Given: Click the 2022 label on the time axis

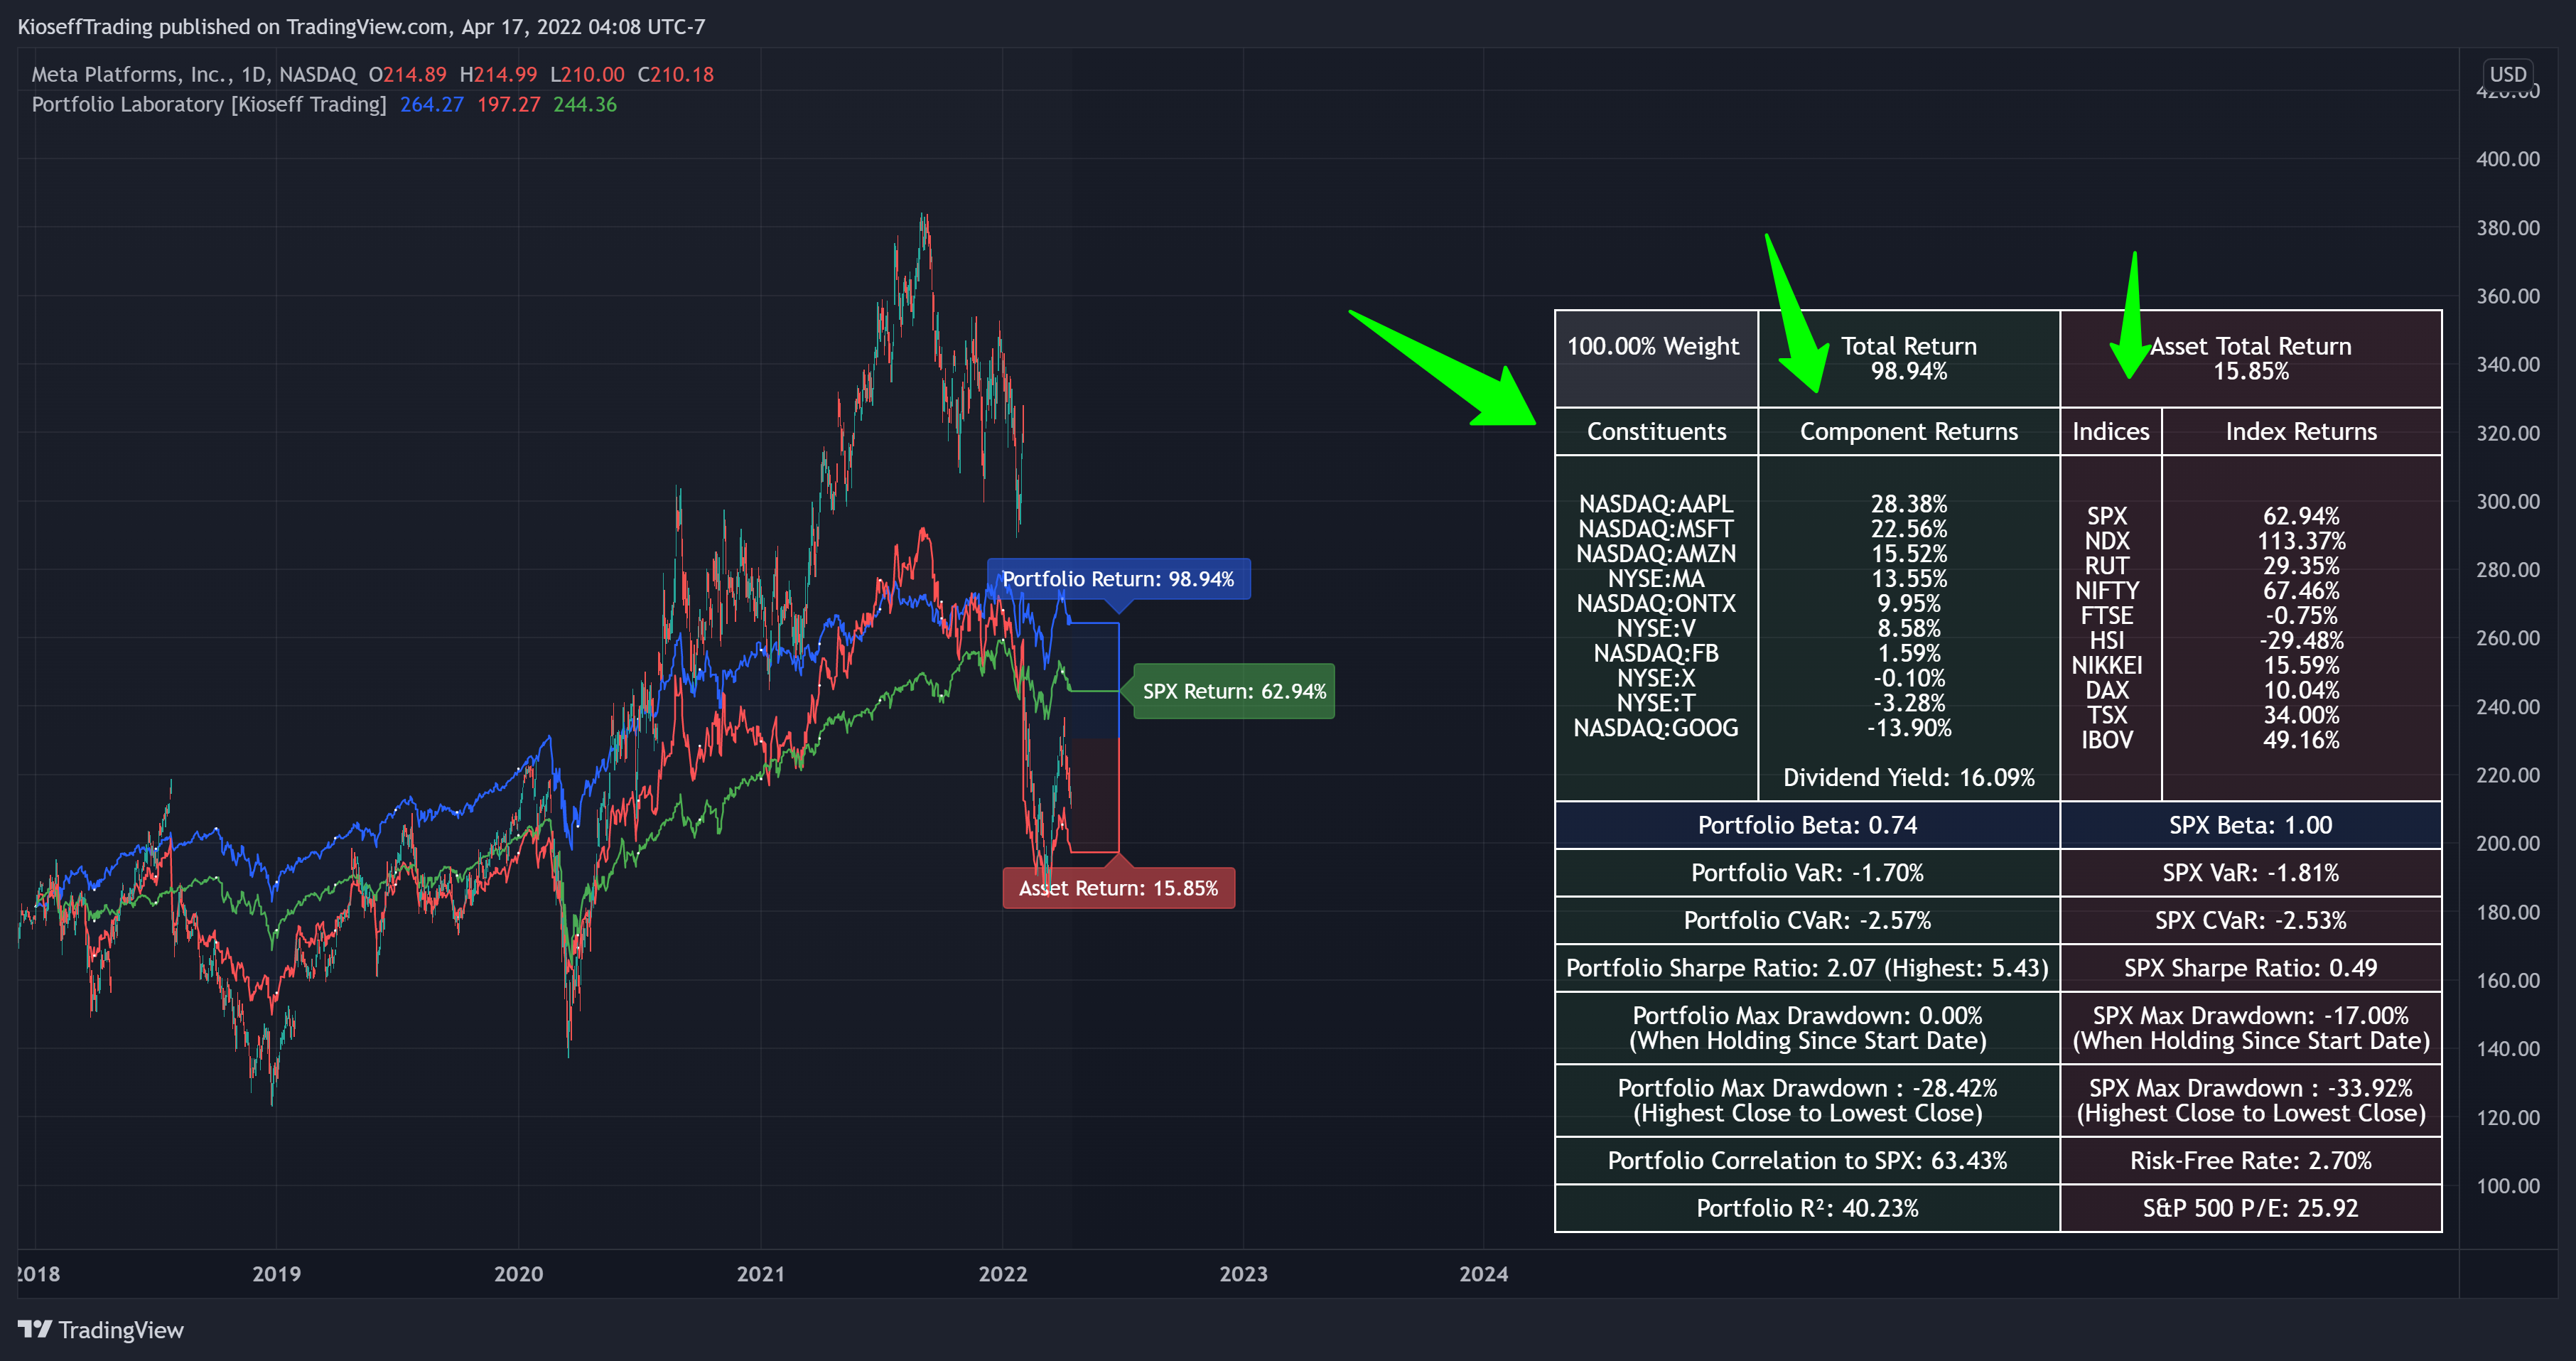Looking at the screenshot, I should point(1002,1274).
